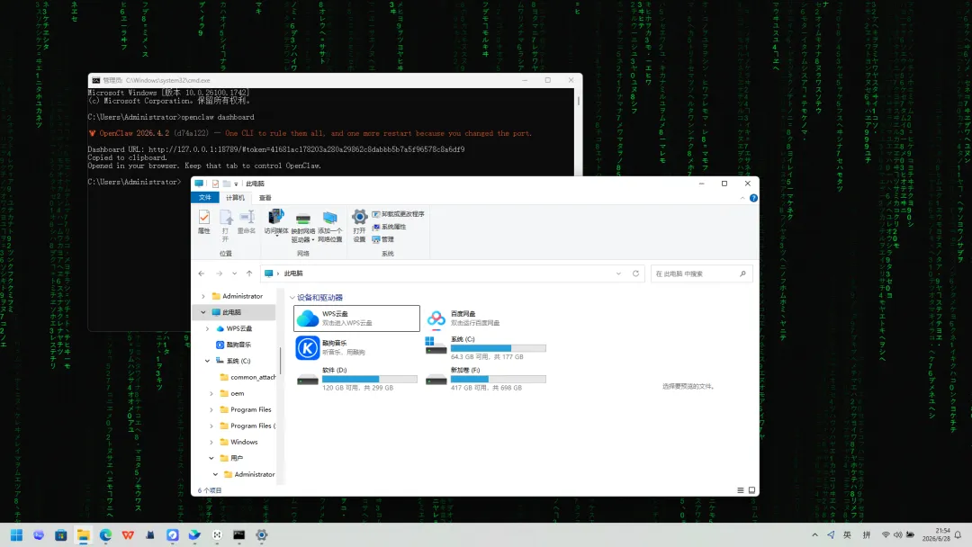Click the refresh button beside address bar
972x547 pixels.
point(635,273)
